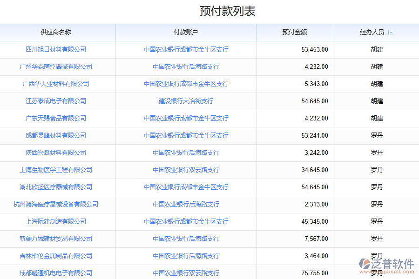Click the 泛普软件 logo watermark

[386, 264]
